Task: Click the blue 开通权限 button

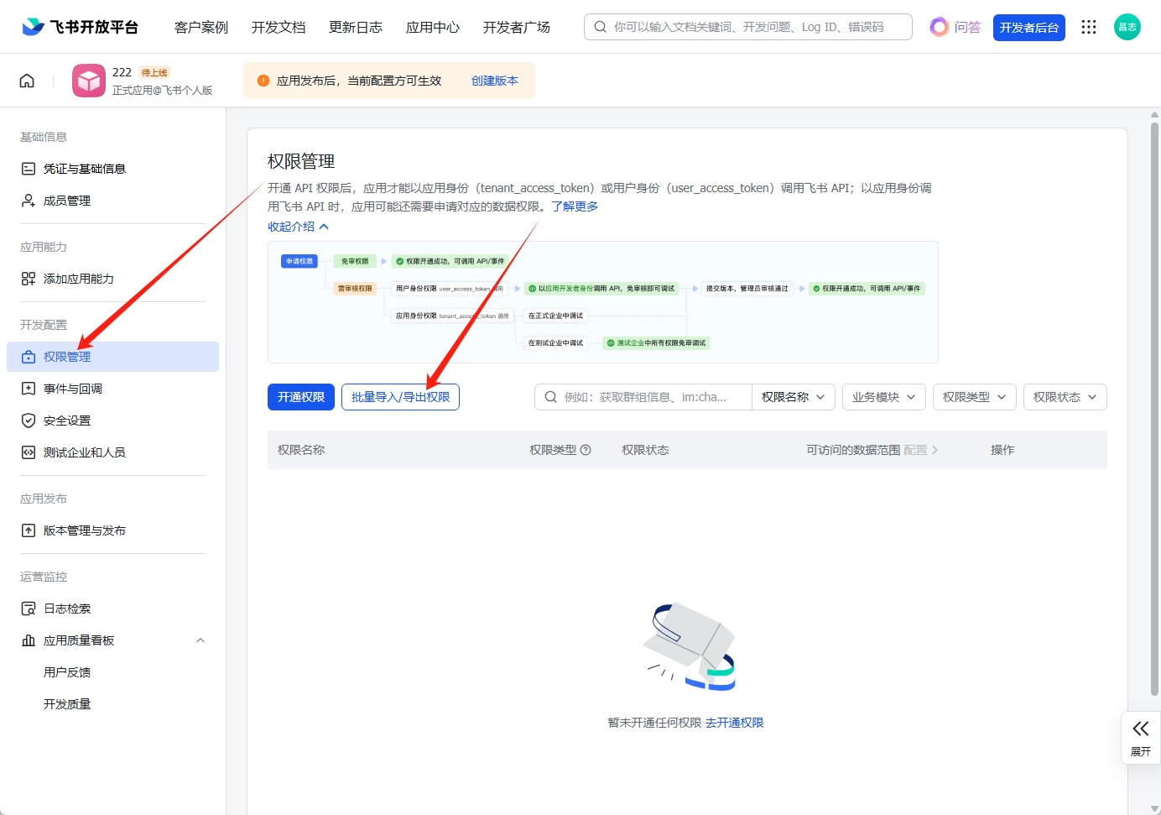Action: [301, 397]
